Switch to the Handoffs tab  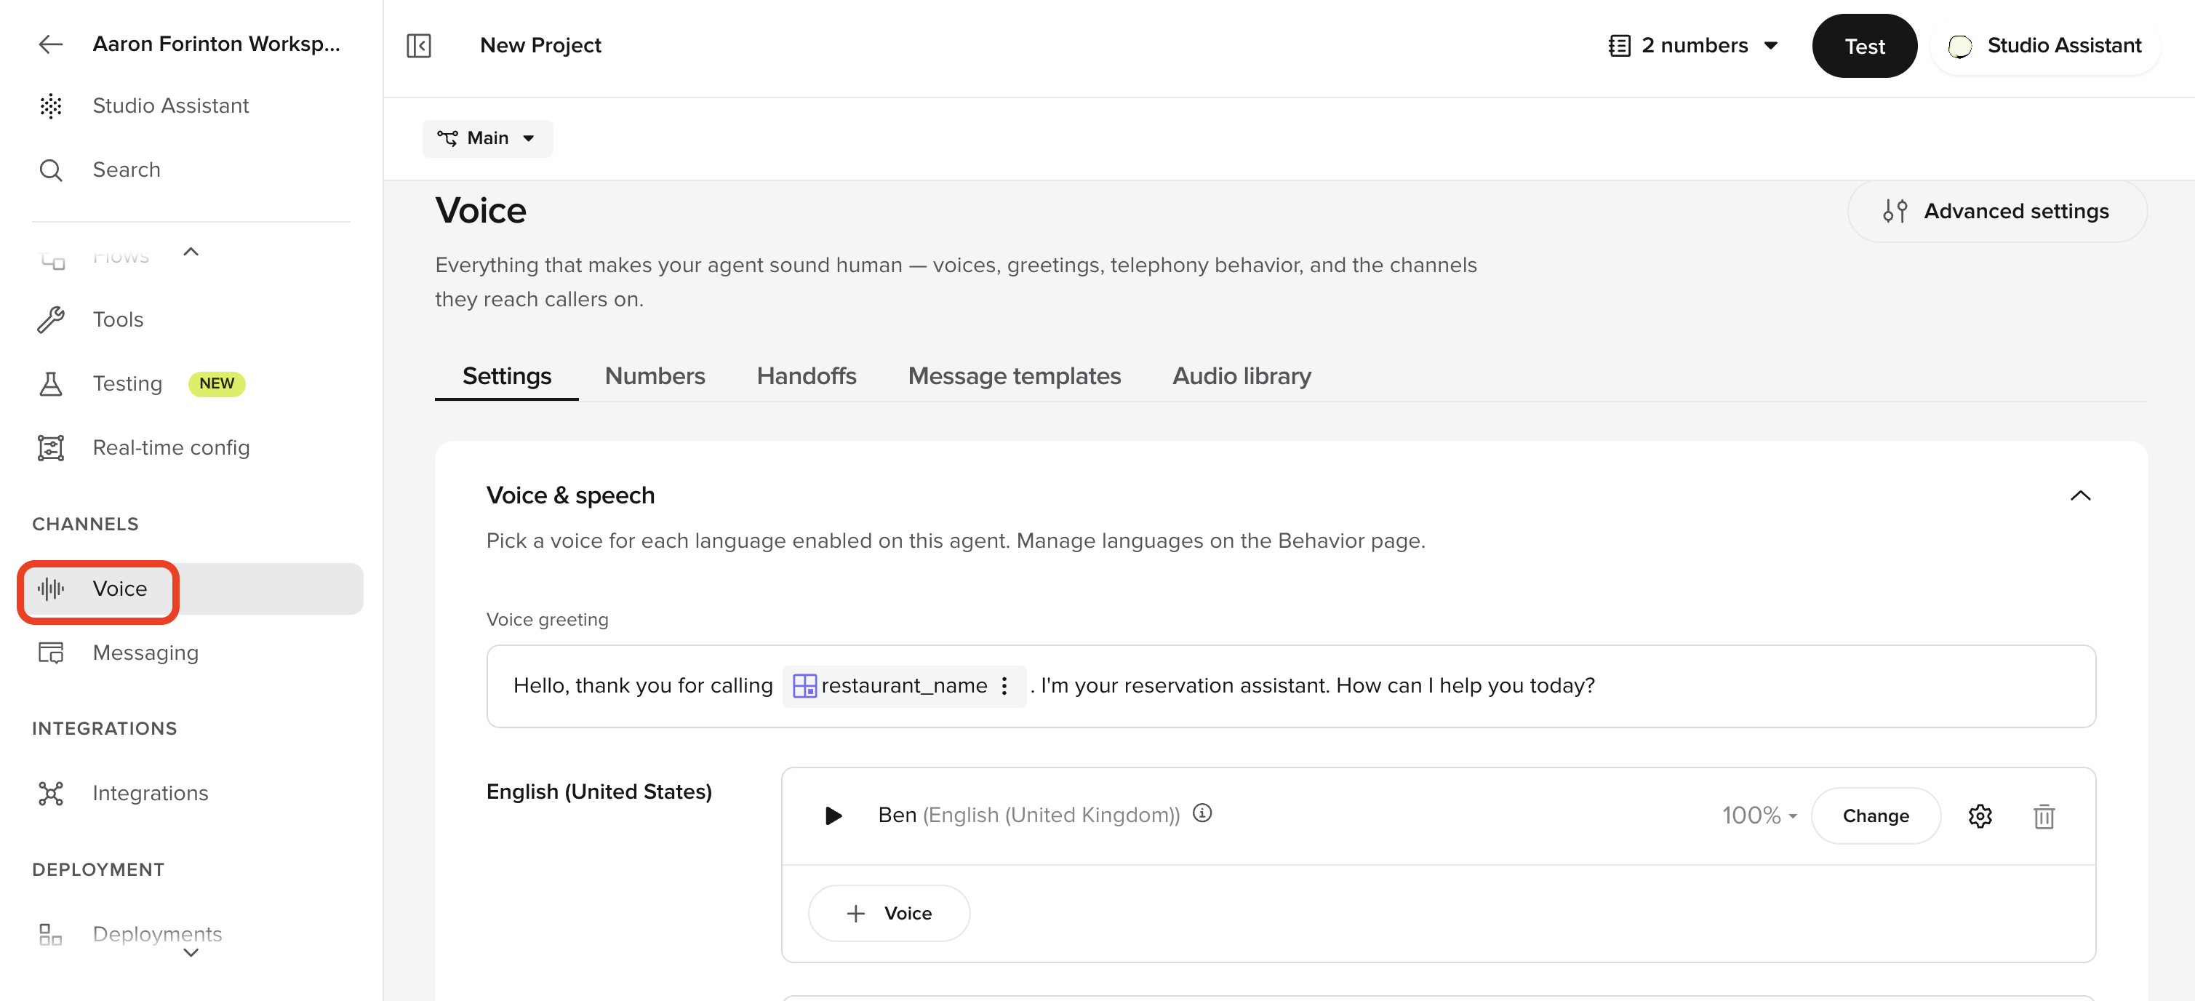(806, 376)
